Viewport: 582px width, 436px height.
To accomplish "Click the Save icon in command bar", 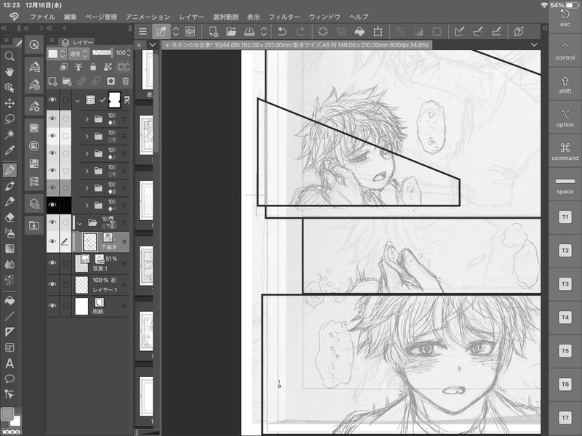I will point(250,31).
